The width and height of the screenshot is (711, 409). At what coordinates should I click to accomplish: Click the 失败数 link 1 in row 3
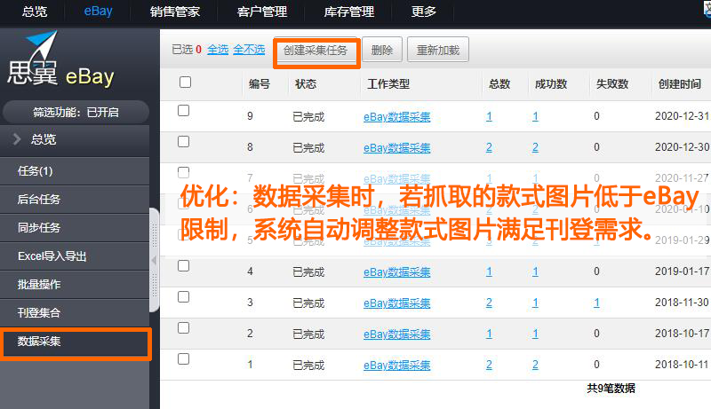[x=596, y=303]
